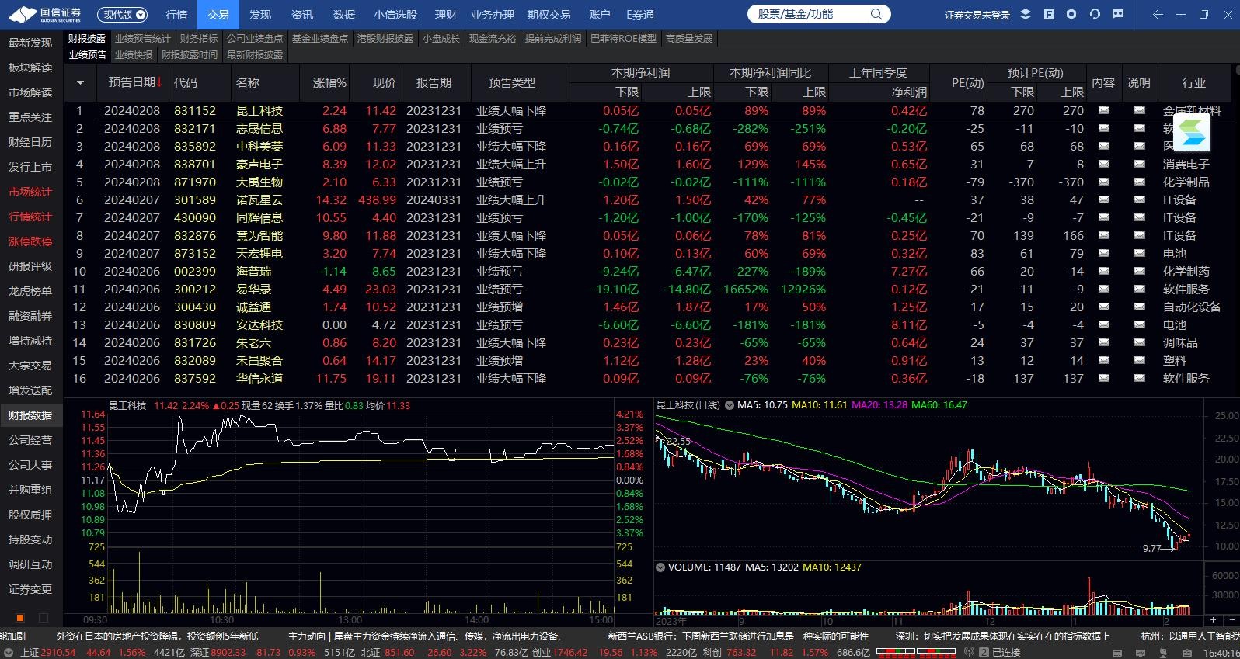
Task: Open the K-line indicator settings dropdown
Action: point(730,405)
